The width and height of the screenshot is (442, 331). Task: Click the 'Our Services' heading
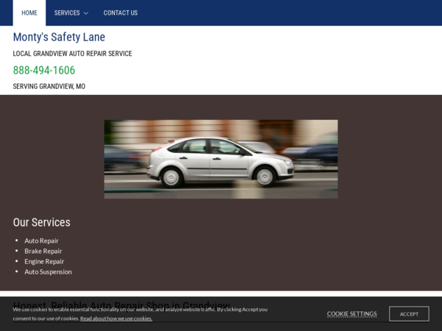(42, 222)
